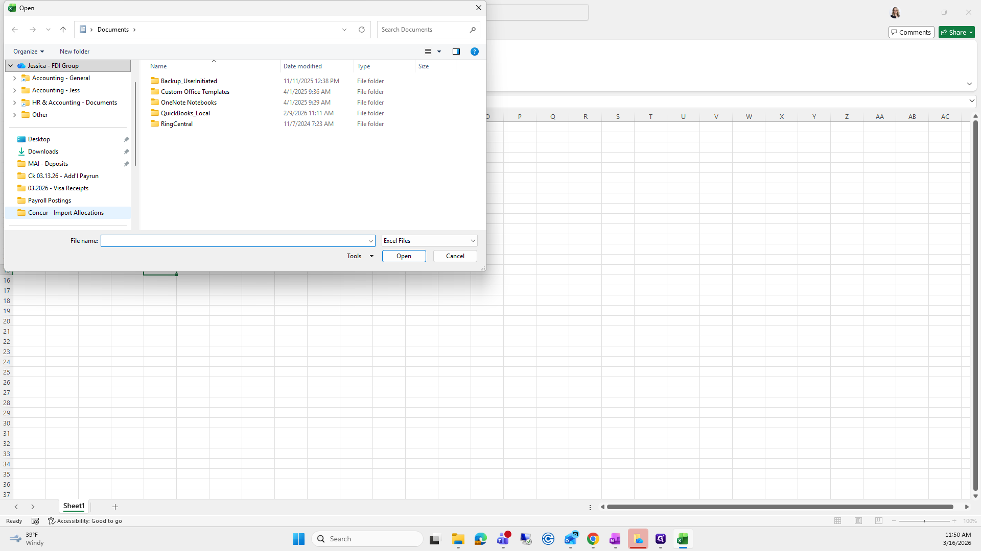981x551 pixels.
Task: Open the Tools dropdown menu
Action: click(360, 256)
